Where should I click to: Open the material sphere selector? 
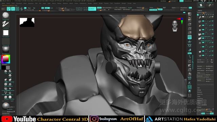[x=6, y=50]
